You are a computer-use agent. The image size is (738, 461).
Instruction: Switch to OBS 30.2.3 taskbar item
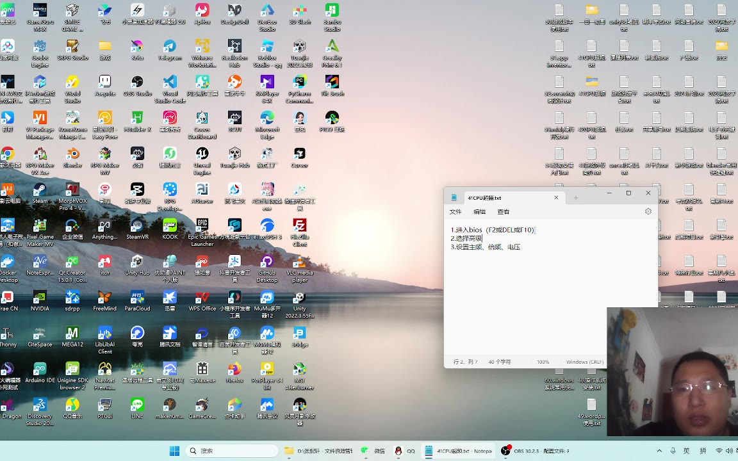coord(535,451)
